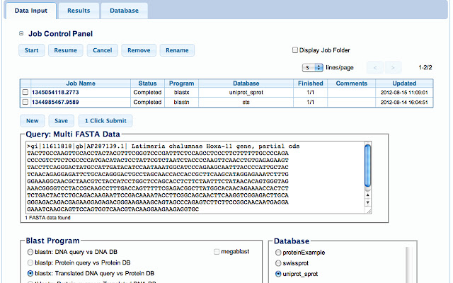This screenshot has width=453, height=283.
Task: Select checkbox for job 1345054118.2773
Action: [x=26, y=93]
